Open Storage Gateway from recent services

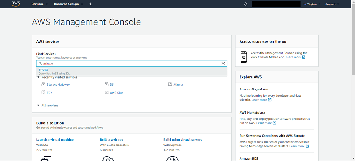click(x=58, y=84)
